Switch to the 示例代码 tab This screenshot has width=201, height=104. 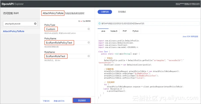tap(105, 12)
